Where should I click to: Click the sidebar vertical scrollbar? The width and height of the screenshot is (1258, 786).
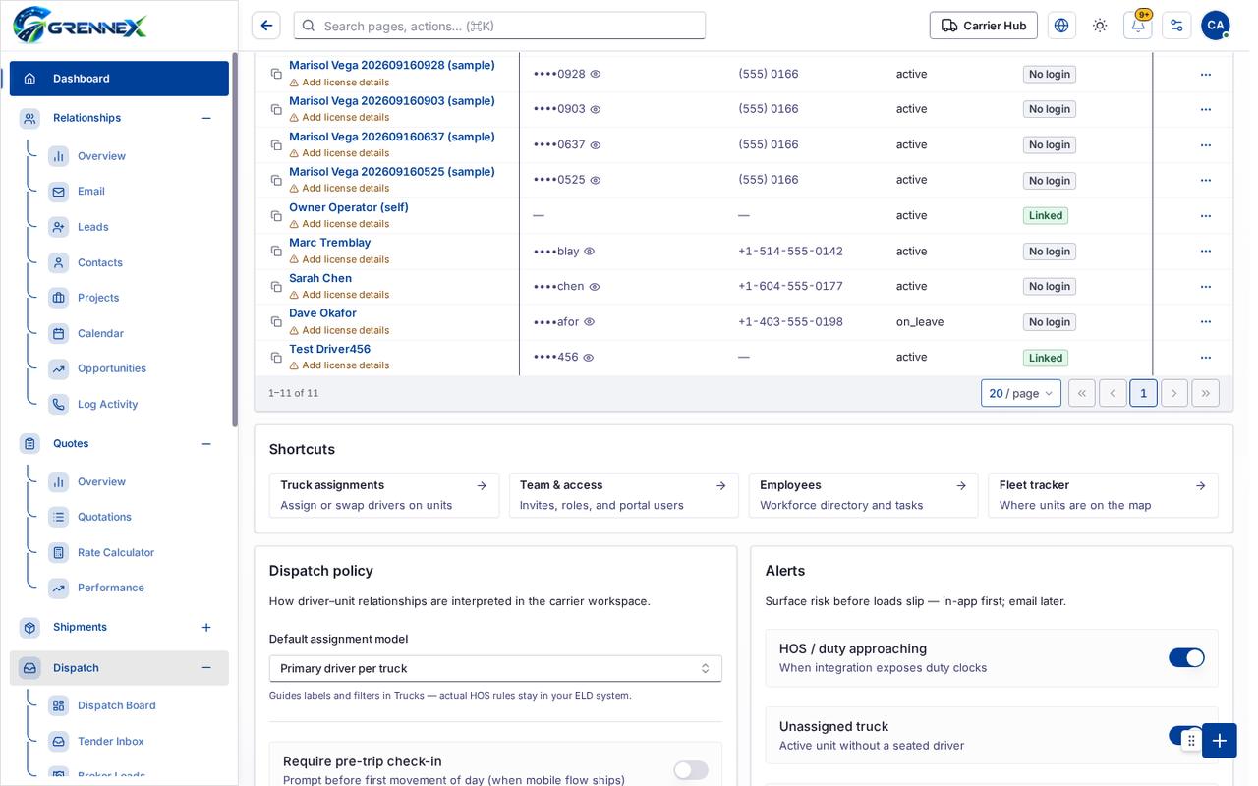coord(235,241)
